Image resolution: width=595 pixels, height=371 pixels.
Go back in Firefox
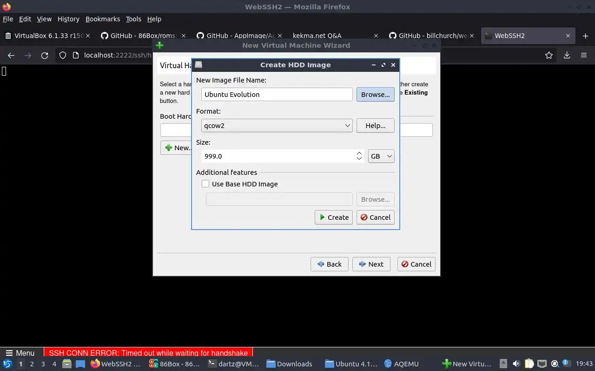11,55
